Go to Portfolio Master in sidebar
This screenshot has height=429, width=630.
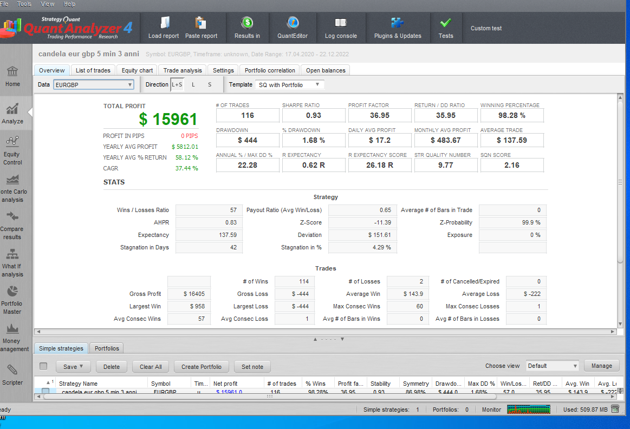point(12,299)
